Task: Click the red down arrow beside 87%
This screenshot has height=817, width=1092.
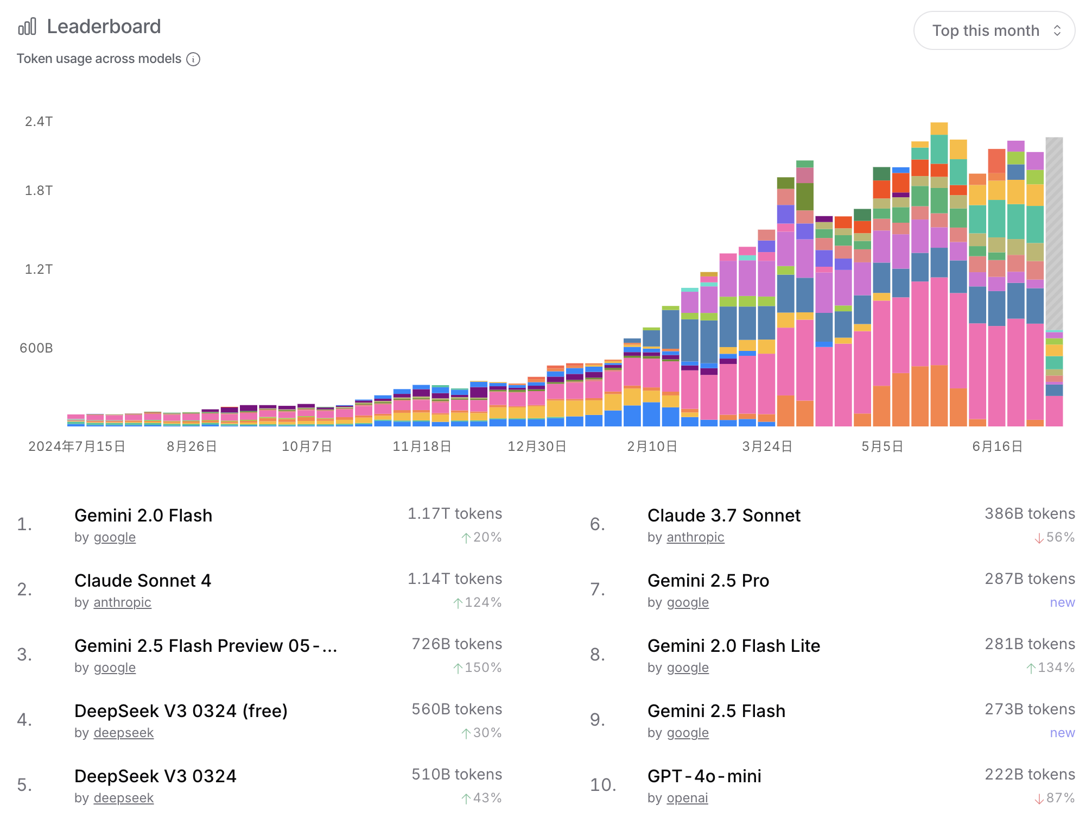Action: 1039,799
